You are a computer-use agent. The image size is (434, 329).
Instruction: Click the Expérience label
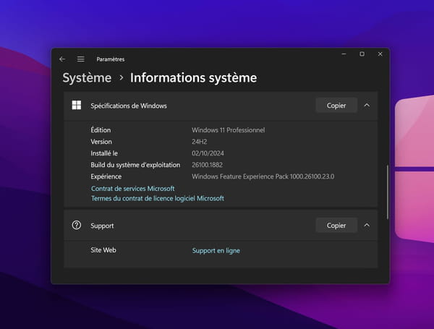[106, 176]
